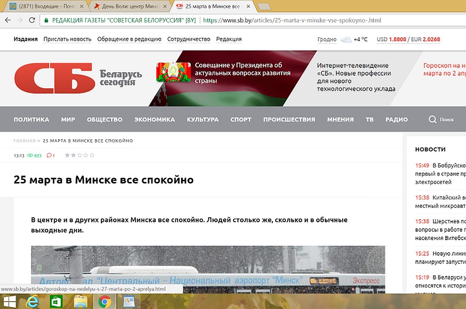
Task: Rate the article five stars
Action: 92,155
